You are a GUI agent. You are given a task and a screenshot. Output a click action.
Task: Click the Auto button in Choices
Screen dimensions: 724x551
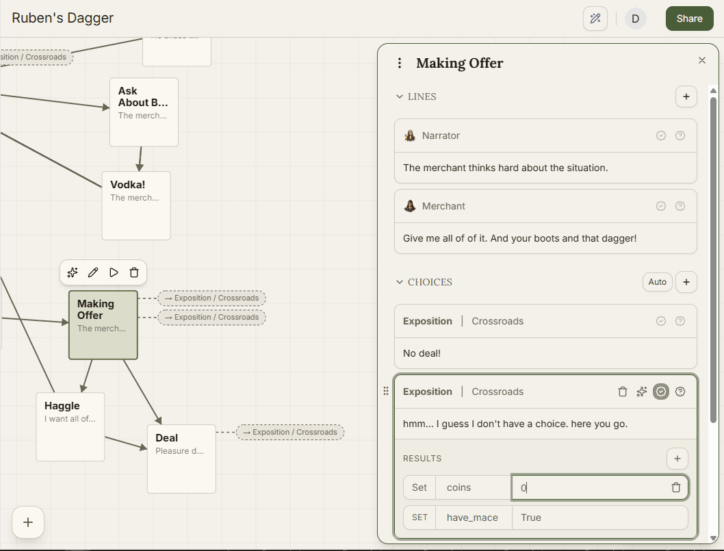pyautogui.click(x=657, y=282)
